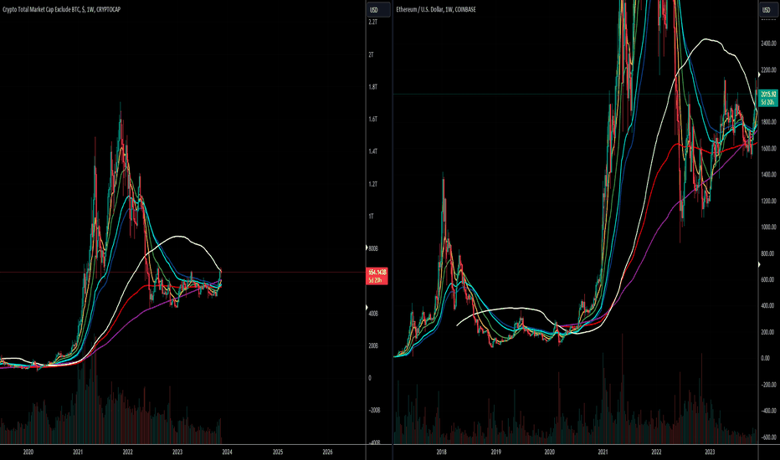This screenshot has height=460, width=780.
Task: Click the 2T level on the price axis
Action: click(371, 54)
